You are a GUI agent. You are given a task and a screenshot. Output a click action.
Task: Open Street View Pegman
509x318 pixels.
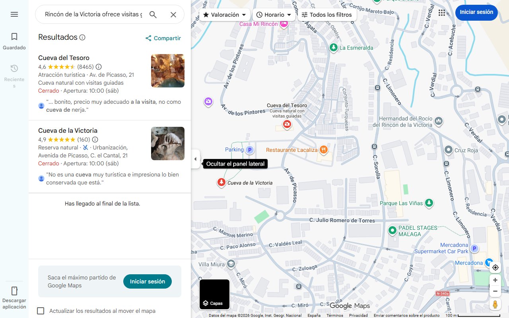tap(495, 304)
